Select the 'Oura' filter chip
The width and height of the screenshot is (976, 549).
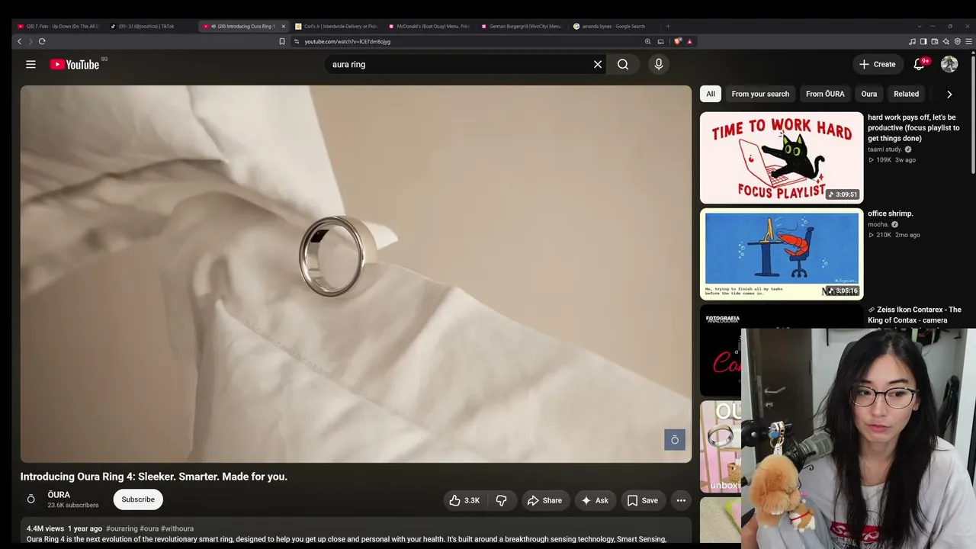(x=869, y=94)
